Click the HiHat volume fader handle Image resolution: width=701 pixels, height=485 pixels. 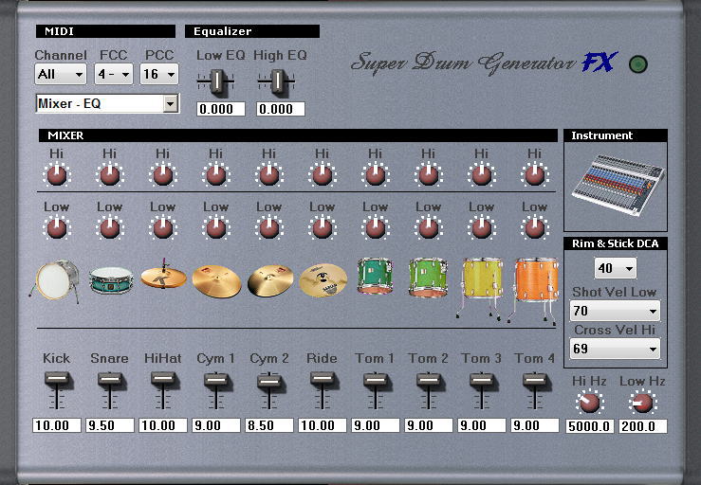click(x=163, y=379)
